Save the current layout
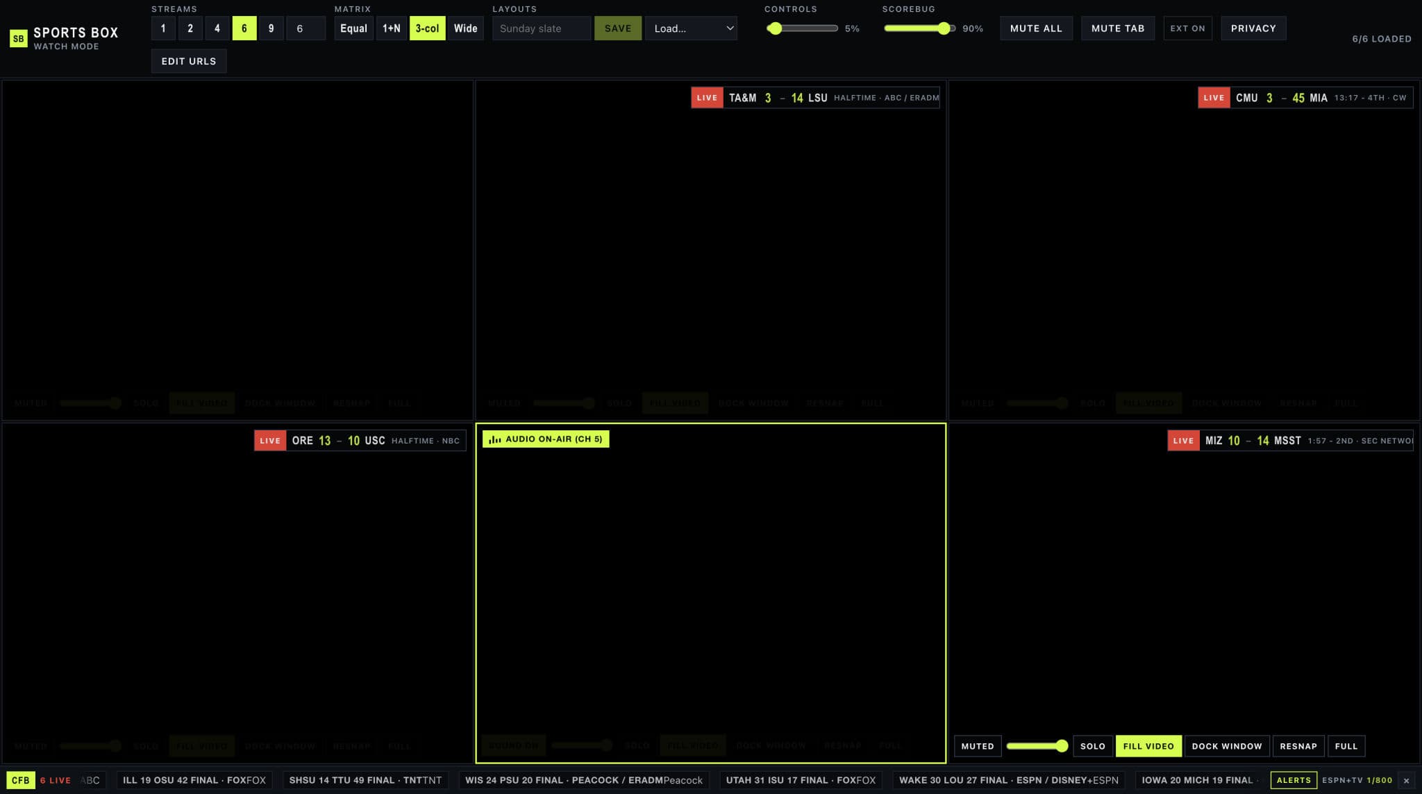The image size is (1422, 794). click(x=618, y=28)
